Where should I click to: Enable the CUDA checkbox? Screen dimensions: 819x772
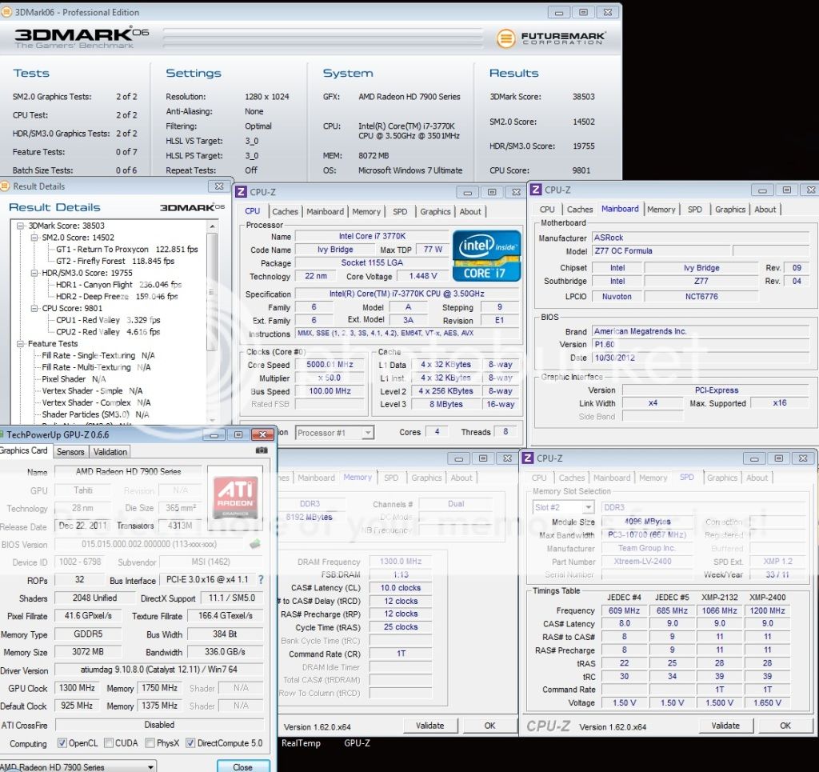(x=109, y=743)
